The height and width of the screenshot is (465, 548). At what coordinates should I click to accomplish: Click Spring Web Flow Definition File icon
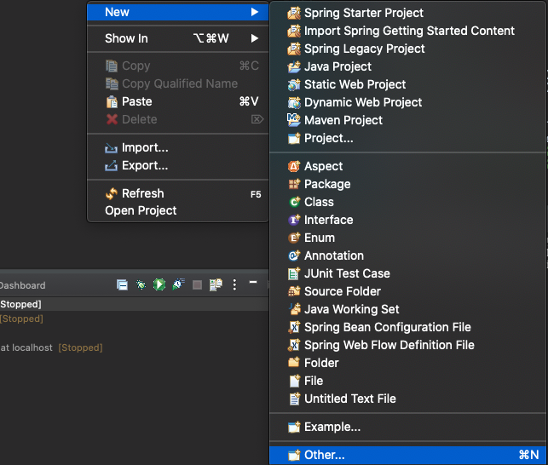294,345
